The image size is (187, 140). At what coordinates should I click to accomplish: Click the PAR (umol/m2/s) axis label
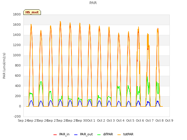pyautogui.click(x=4, y=66)
